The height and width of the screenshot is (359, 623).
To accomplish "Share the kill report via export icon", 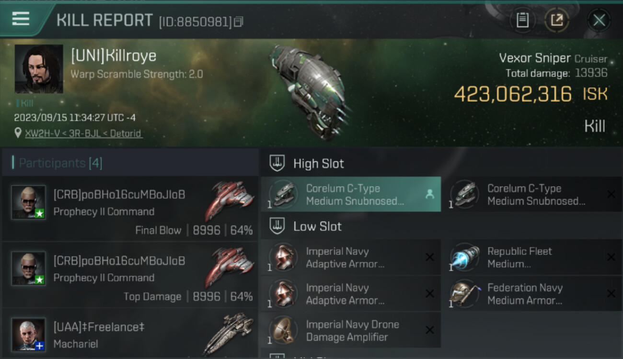I will pos(557,20).
